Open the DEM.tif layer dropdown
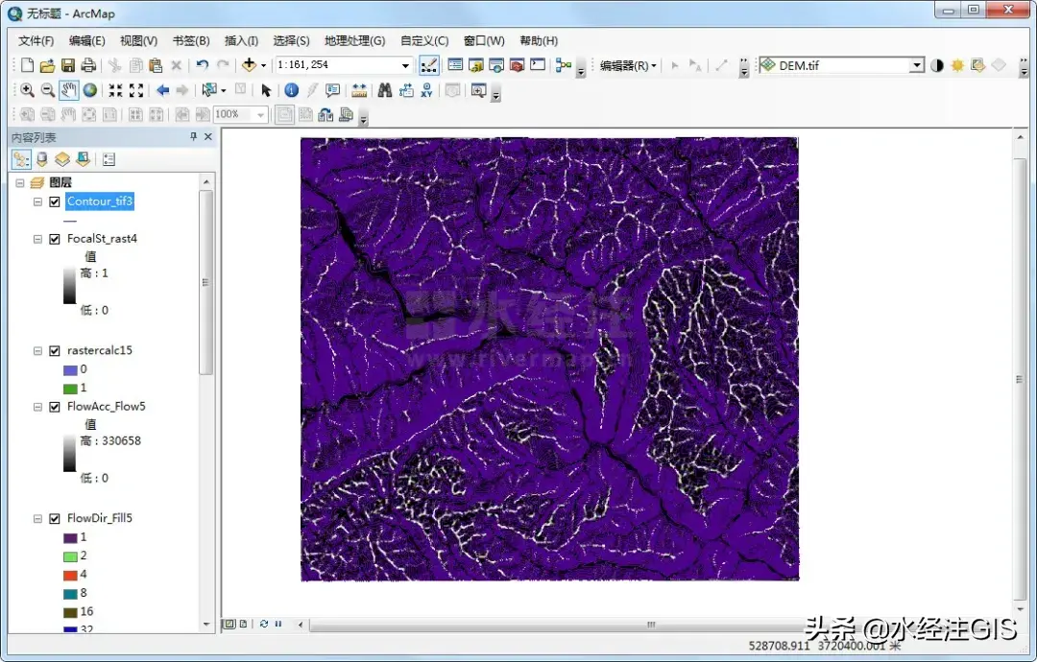This screenshot has width=1037, height=662. tap(916, 65)
